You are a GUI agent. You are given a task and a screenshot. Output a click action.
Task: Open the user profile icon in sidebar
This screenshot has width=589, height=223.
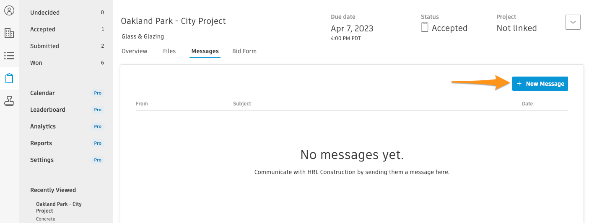pos(9,11)
